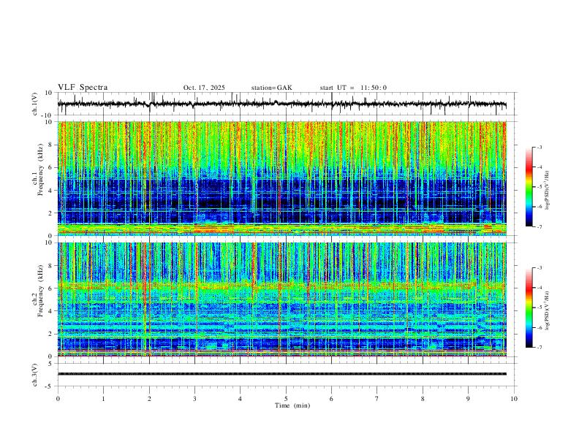Image resolution: width=579 pixels, height=447 pixels.
Task: Click the "8" kHz tick on ch.1 frequency axis
Action: tap(50, 145)
